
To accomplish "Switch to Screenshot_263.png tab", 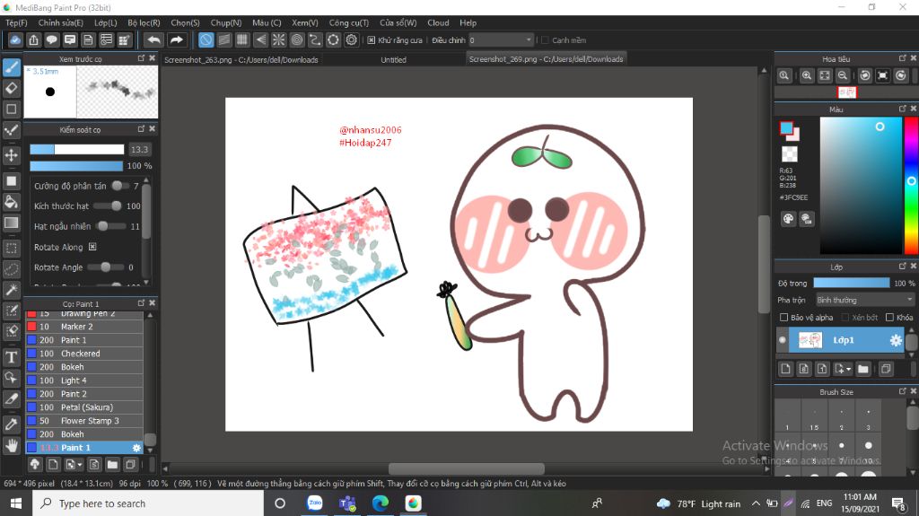I will pyautogui.click(x=241, y=60).
